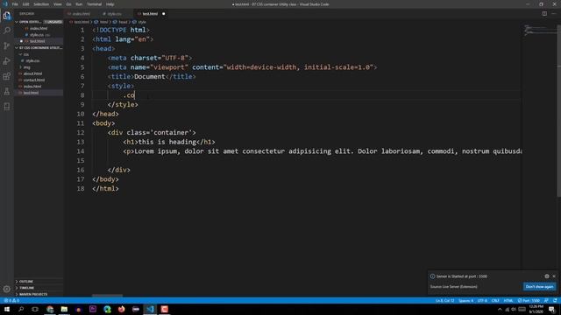
Task: Switch to the style.css editor tab
Action: pyautogui.click(x=115, y=14)
